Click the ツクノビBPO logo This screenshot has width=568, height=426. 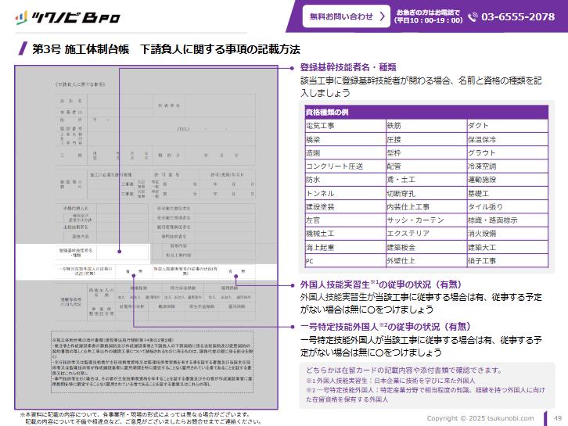(68, 17)
